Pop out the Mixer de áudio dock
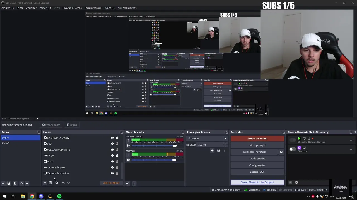 (182, 132)
